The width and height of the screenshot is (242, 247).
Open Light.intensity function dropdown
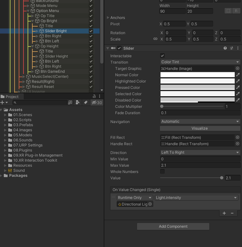coord(197,198)
